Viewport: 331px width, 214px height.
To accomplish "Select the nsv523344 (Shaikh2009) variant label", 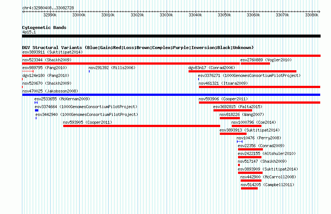I will pos(47,60).
